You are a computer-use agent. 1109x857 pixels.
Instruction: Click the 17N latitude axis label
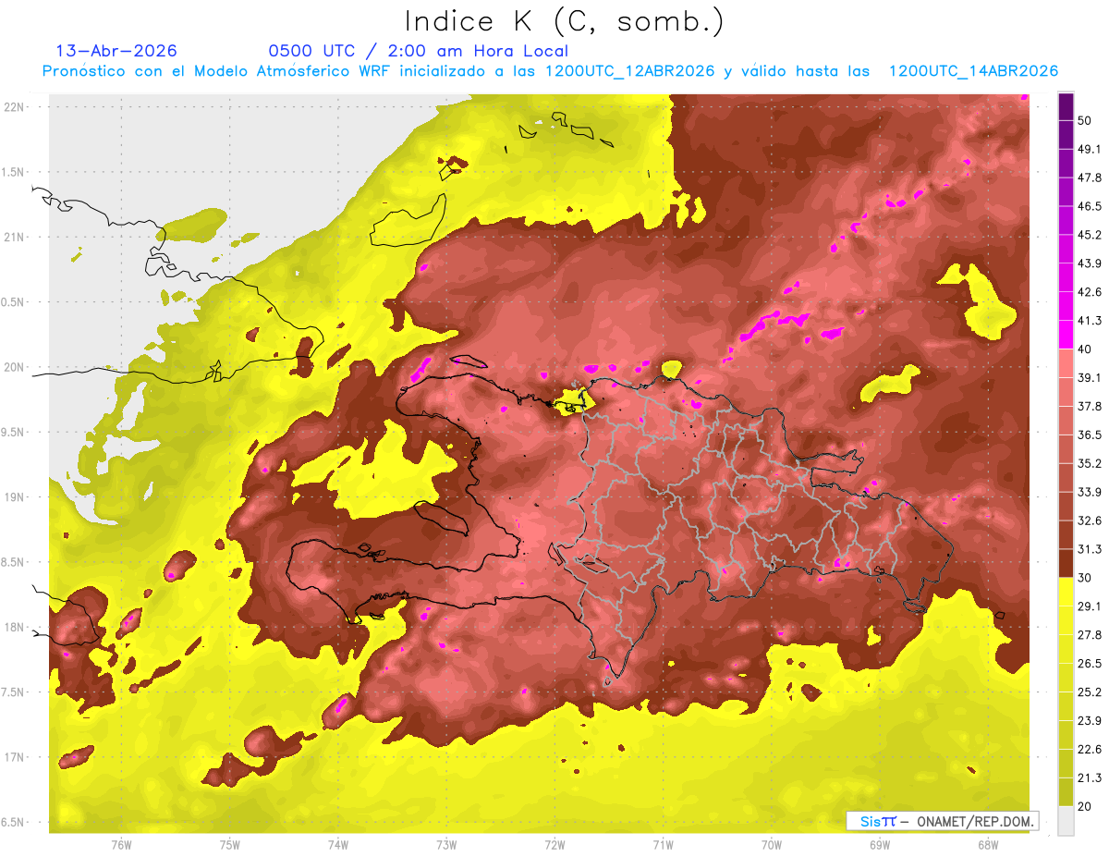[15, 757]
